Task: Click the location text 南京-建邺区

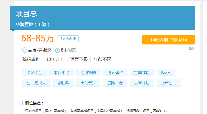Action: pyautogui.click(x=39, y=50)
